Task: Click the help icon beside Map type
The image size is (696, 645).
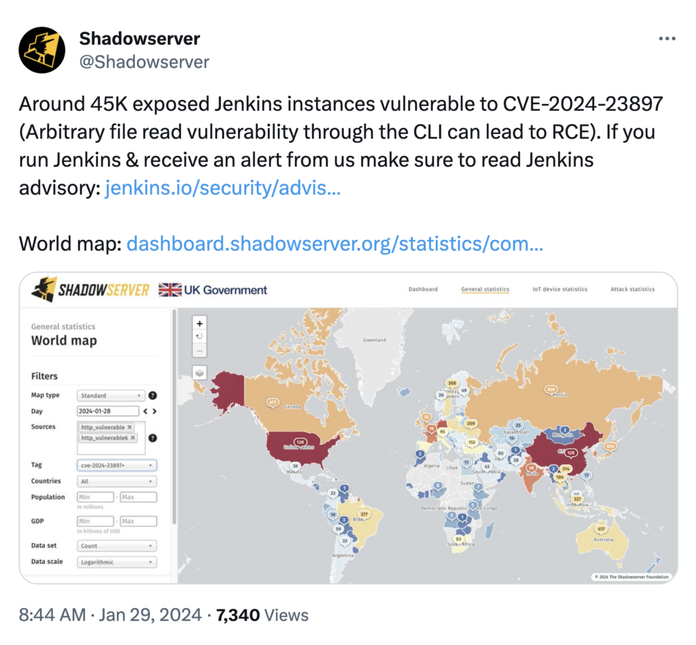Action: coord(153,396)
